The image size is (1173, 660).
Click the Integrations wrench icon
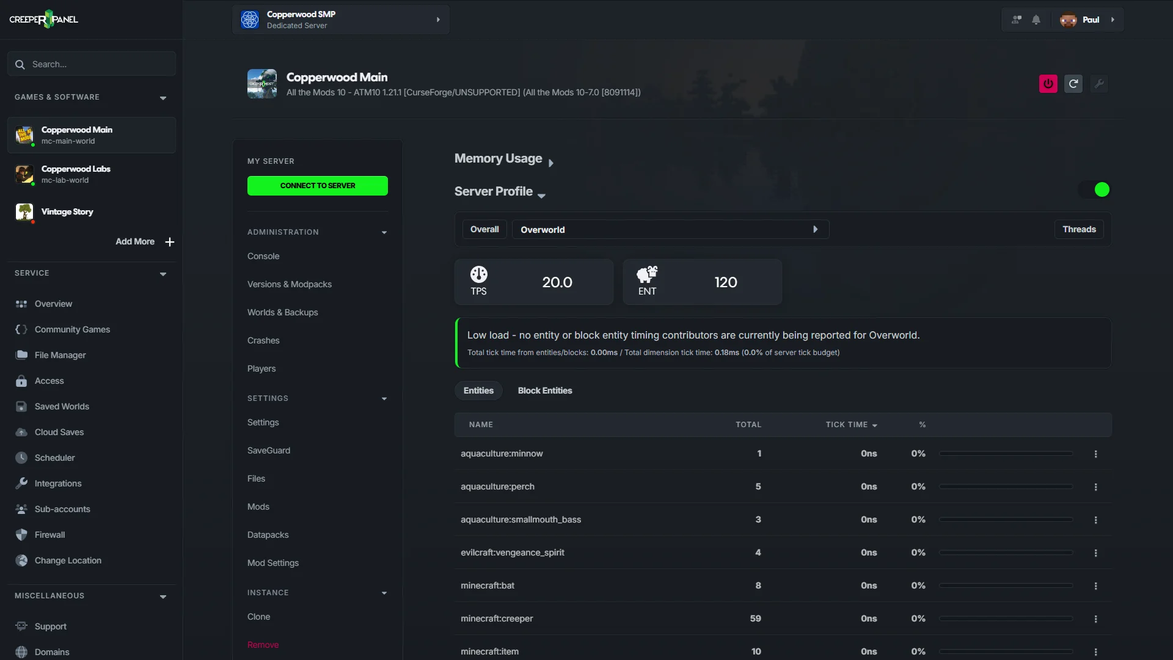tap(21, 483)
